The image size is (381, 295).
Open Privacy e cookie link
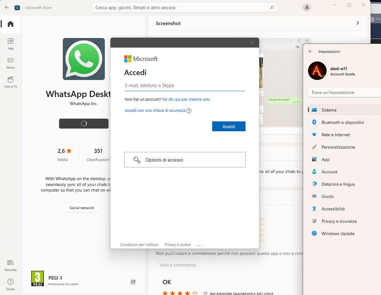point(178,244)
